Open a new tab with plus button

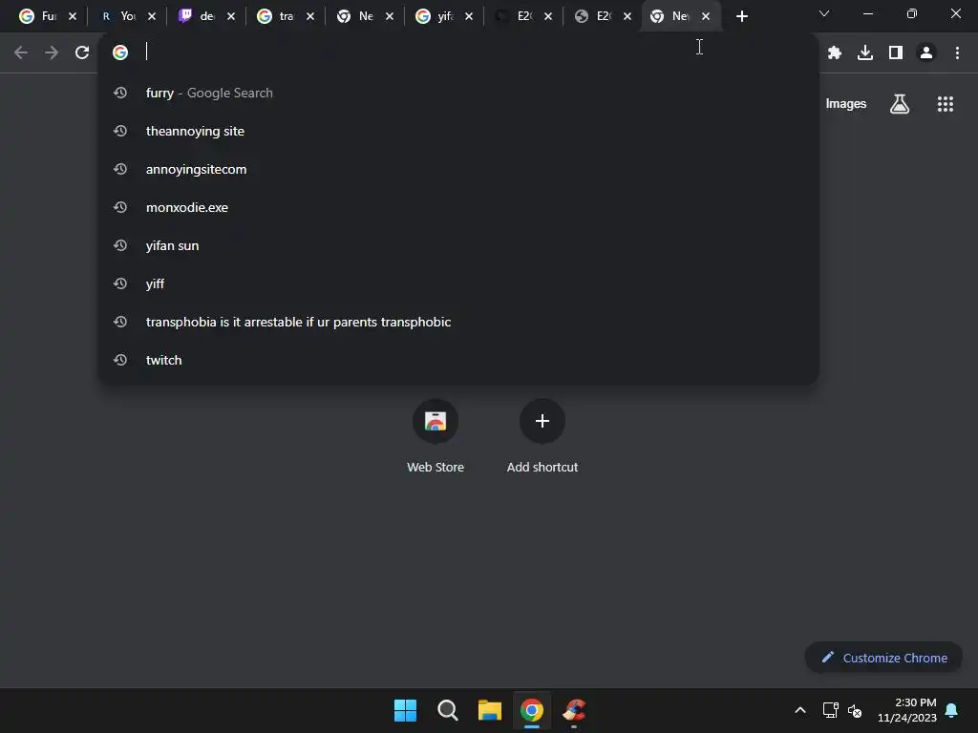(741, 16)
